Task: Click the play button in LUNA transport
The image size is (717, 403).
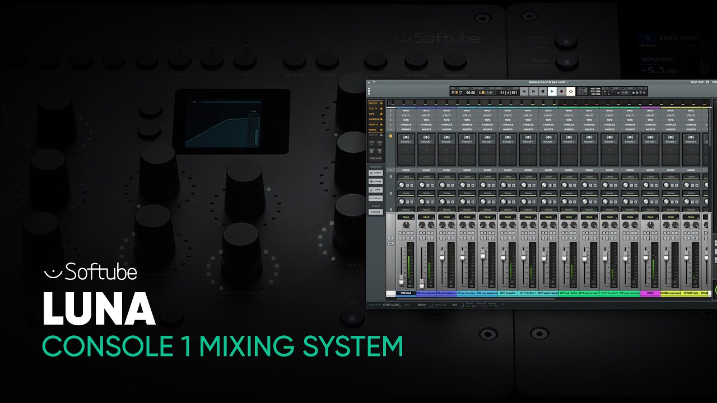Action: pyautogui.click(x=552, y=91)
